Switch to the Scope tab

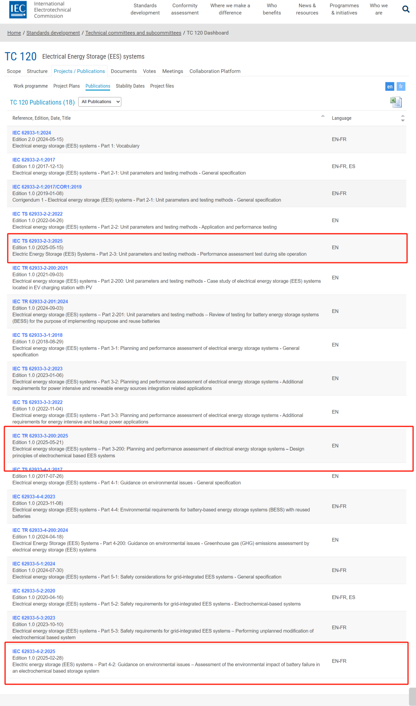tap(14, 71)
